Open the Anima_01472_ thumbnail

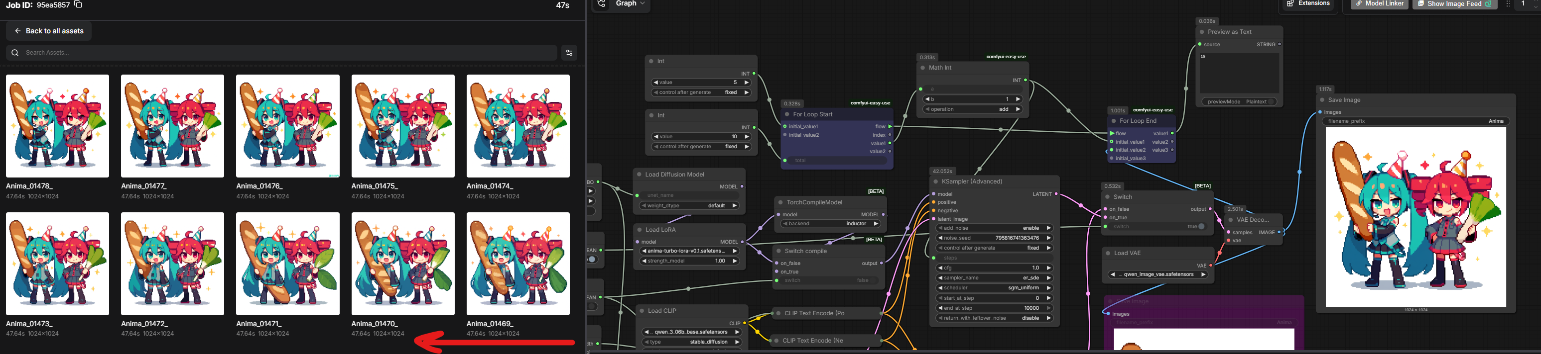click(172, 264)
